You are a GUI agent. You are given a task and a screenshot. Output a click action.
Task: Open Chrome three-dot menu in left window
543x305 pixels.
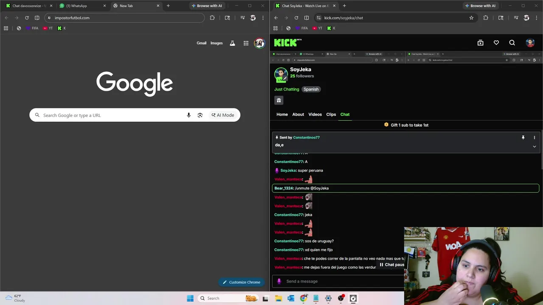point(263,18)
